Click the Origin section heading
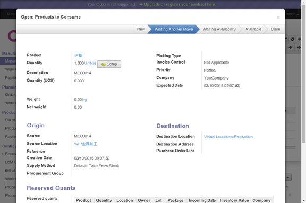306x203 pixels. [x=36, y=125]
